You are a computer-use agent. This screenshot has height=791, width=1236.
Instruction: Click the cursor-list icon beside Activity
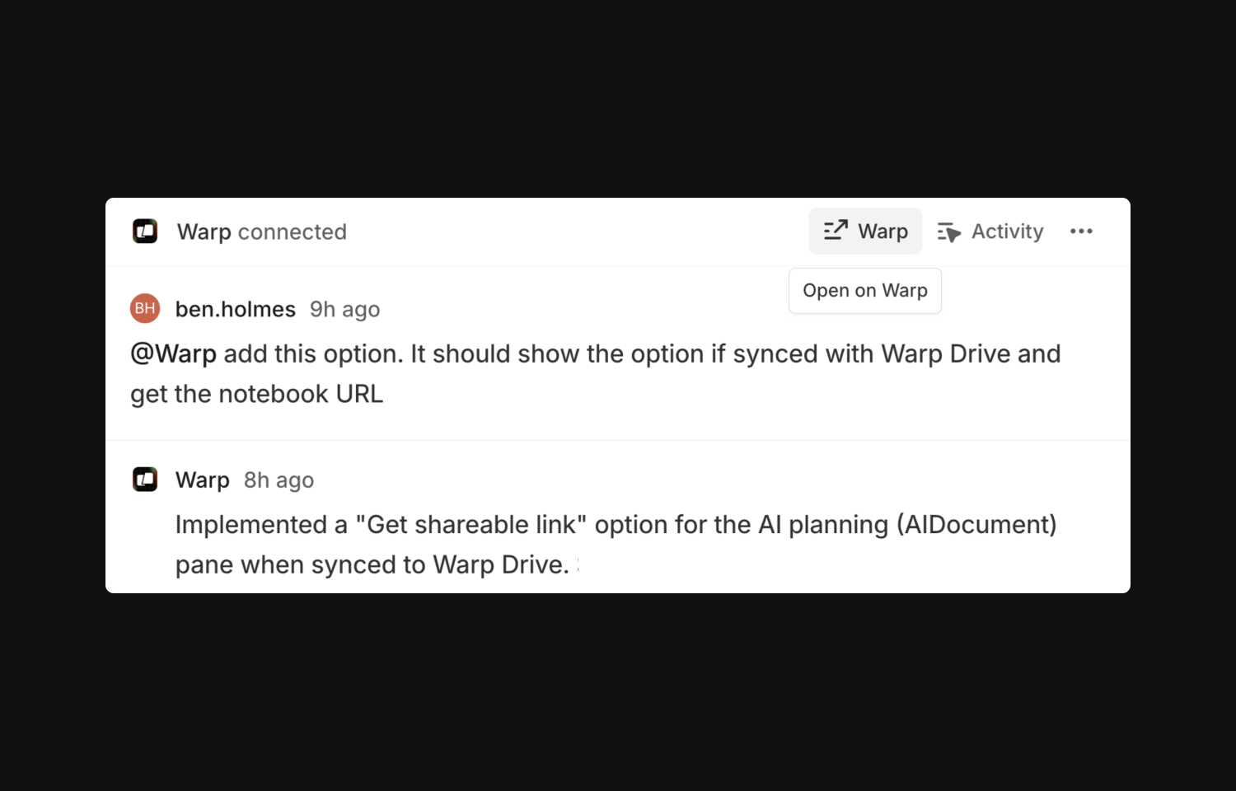948,232
